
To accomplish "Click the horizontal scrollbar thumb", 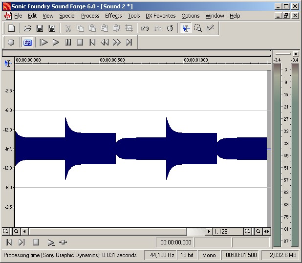I will click(x=108, y=231).
